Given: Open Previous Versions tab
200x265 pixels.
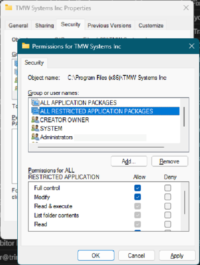Looking at the screenshot, I should coord(109,25).
